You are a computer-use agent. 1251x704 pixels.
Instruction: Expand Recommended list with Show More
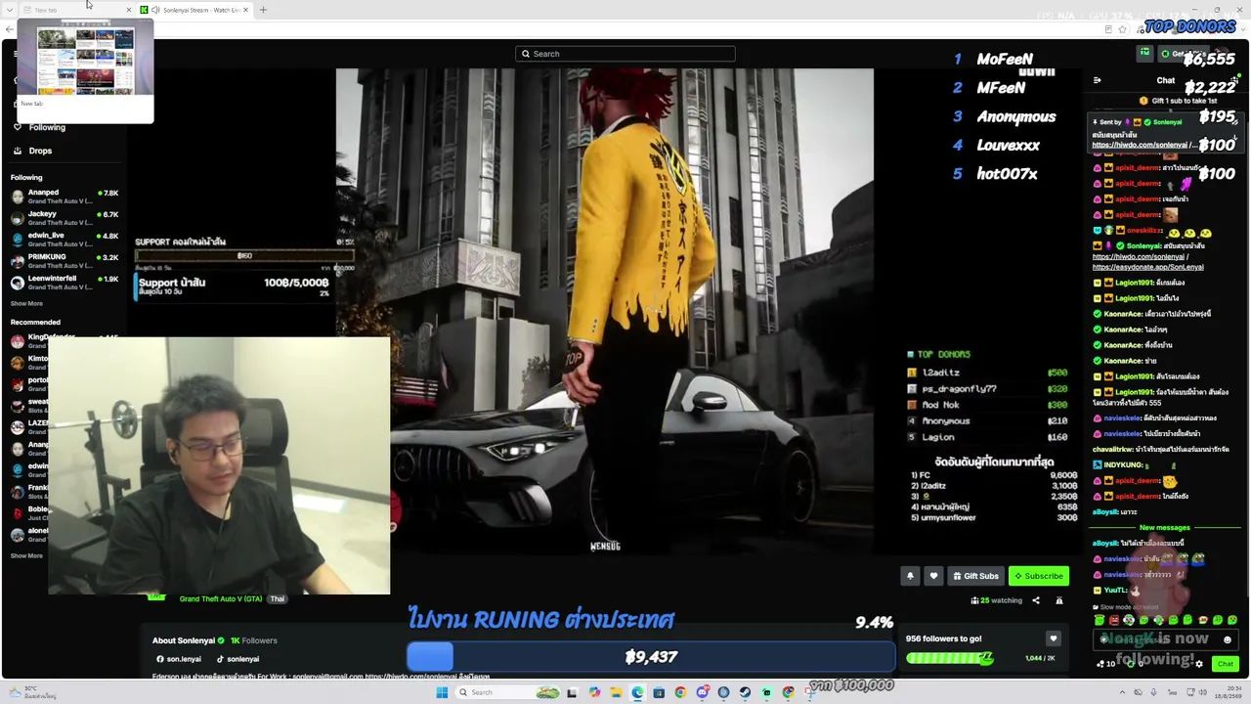(26, 556)
